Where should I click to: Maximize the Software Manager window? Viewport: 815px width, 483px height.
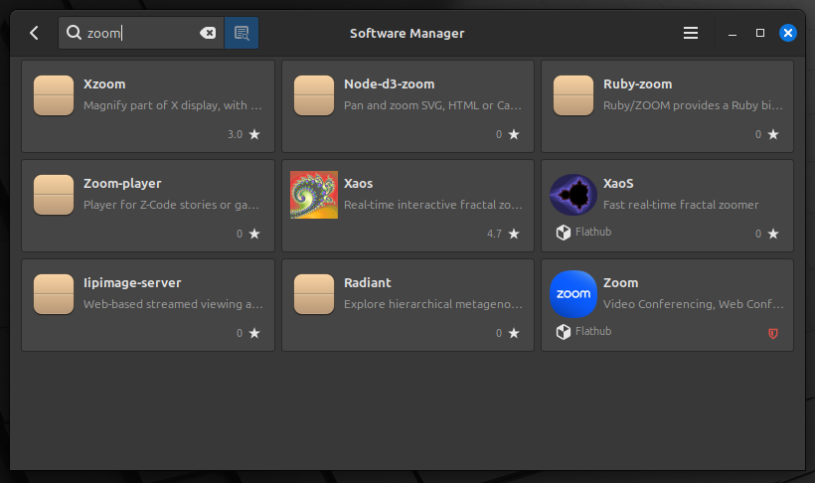[760, 33]
